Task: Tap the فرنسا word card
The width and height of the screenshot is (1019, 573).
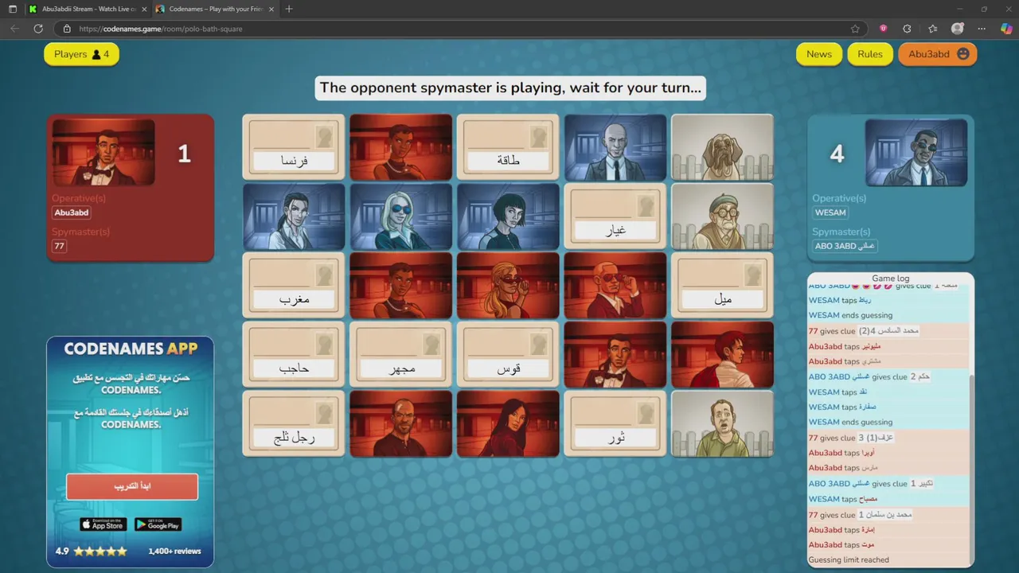Action: point(294,147)
